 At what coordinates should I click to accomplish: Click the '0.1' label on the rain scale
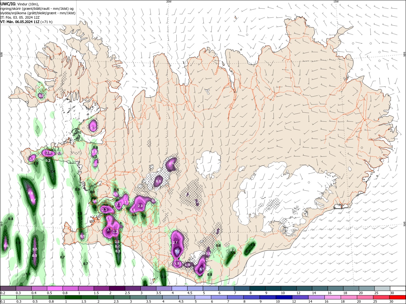point(3,302)
